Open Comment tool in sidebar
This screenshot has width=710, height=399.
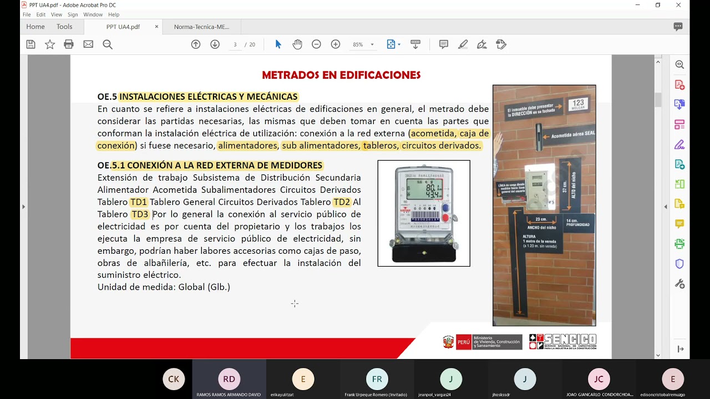point(679,224)
